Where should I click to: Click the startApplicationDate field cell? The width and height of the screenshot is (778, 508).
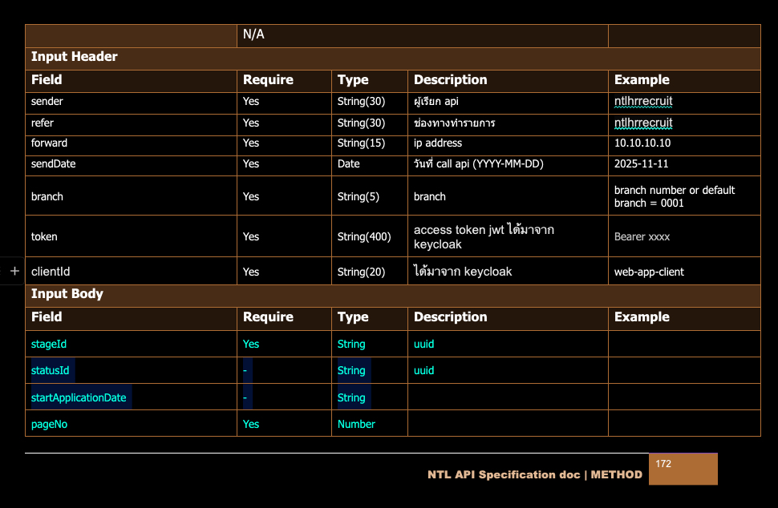click(79, 397)
